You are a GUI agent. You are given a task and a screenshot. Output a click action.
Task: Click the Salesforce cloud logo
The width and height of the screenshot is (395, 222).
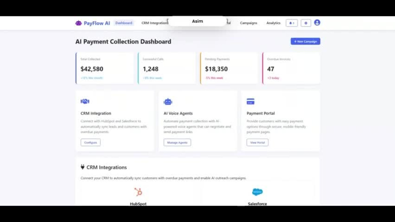(257, 192)
